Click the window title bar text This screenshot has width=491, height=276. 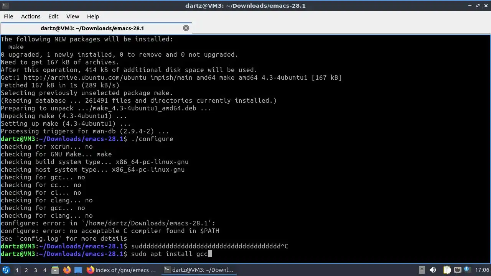click(245, 5)
